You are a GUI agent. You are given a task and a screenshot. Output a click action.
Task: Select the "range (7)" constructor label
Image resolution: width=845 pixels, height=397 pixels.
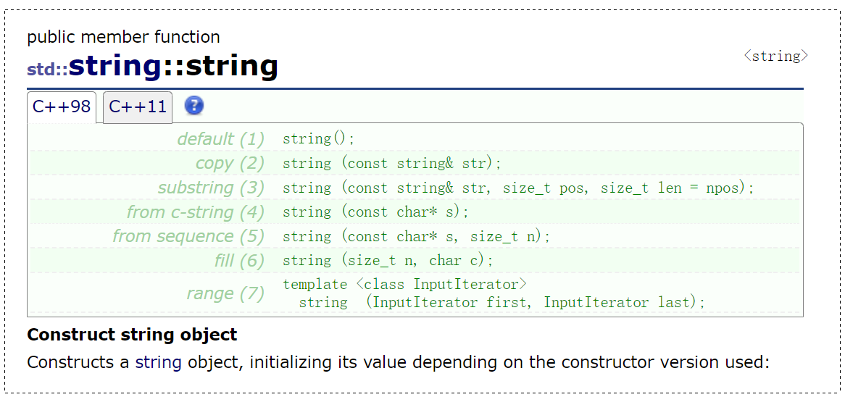click(226, 293)
